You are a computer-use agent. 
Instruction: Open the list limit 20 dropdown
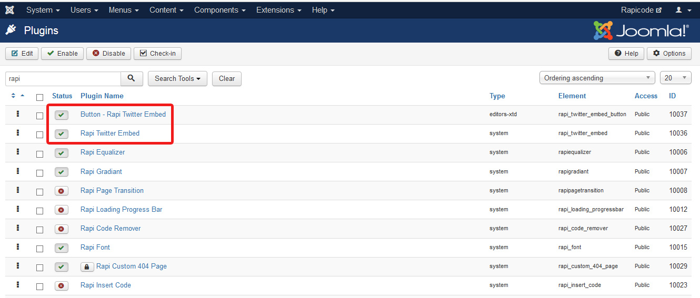point(675,78)
